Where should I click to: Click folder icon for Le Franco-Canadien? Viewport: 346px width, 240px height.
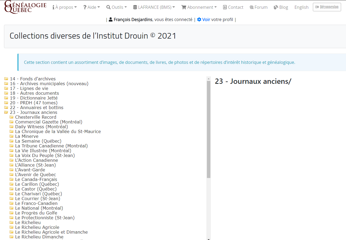tap(11, 203)
